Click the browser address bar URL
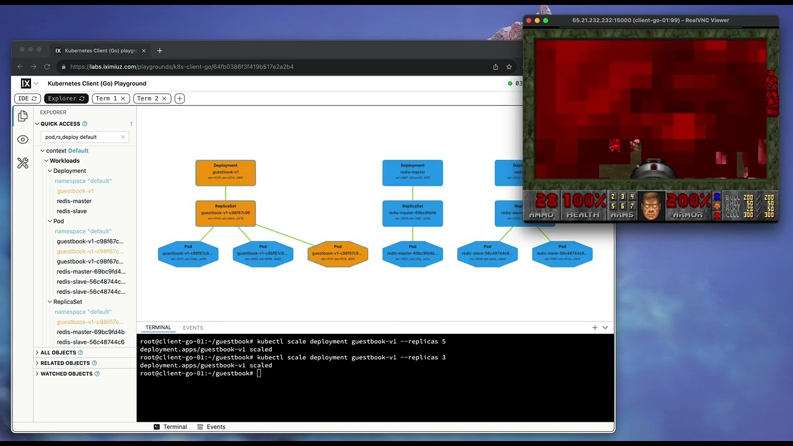The image size is (793, 446). (182, 67)
